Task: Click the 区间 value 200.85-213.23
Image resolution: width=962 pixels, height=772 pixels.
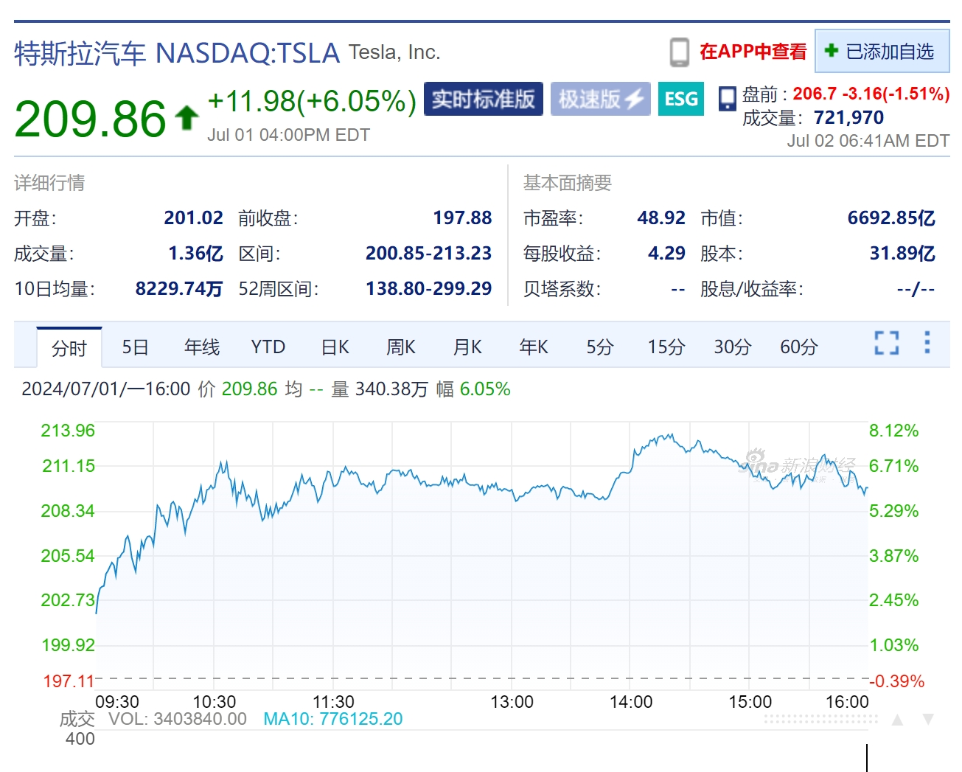Action: (428, 254)
